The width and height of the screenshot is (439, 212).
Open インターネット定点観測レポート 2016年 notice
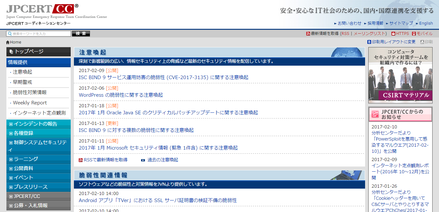pyautogui.click(x=400, y=172)
